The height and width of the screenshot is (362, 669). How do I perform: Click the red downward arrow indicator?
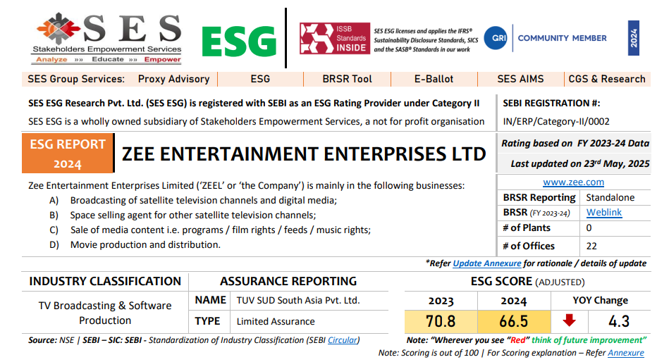[x=569, y=320]
